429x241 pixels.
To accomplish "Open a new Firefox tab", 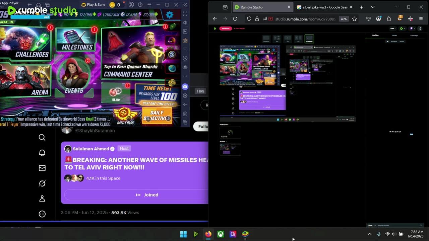I will (x=361, y=7).
